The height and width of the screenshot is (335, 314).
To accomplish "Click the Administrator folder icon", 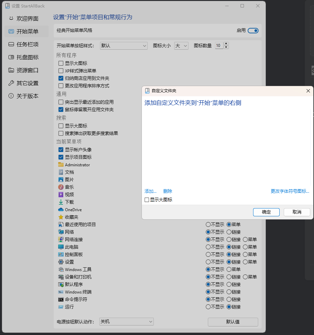I will click(61, 165).
